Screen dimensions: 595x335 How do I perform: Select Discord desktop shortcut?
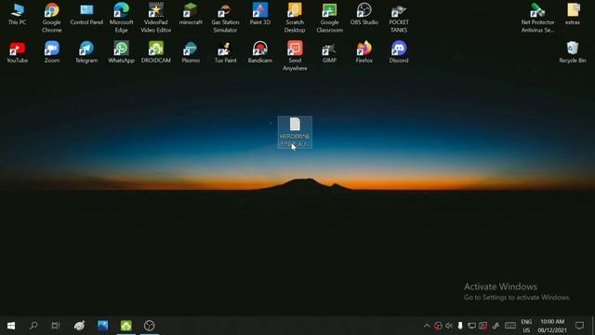[399, 52]
